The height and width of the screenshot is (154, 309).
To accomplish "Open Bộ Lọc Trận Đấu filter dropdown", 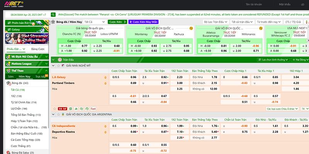I will (216, 22).
